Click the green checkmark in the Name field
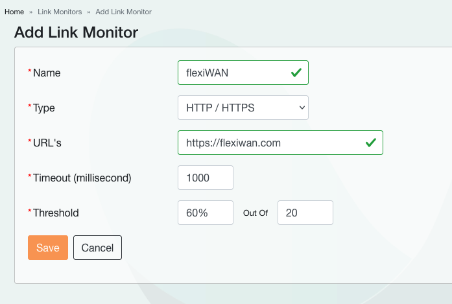The image size is (452, 304). pos(296,73)
